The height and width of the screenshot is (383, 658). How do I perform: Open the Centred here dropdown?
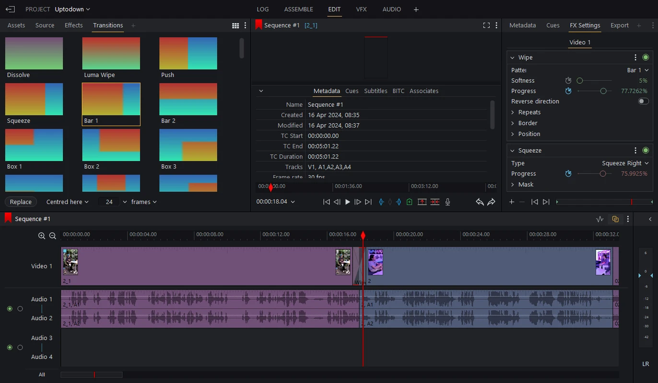pos(68,202)
